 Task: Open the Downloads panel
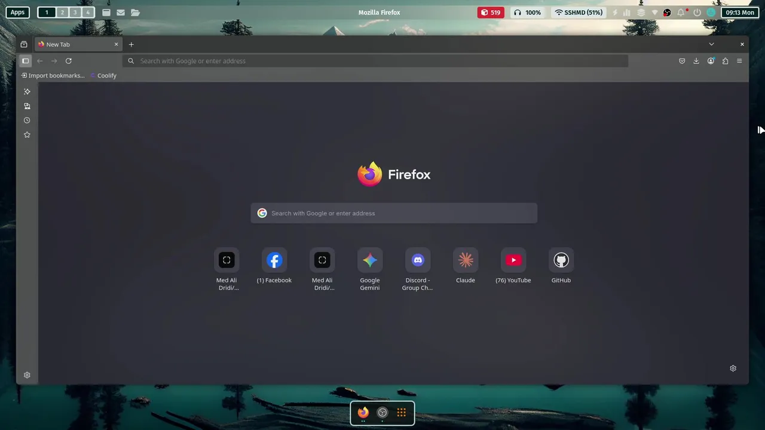(x=696, y=61)
